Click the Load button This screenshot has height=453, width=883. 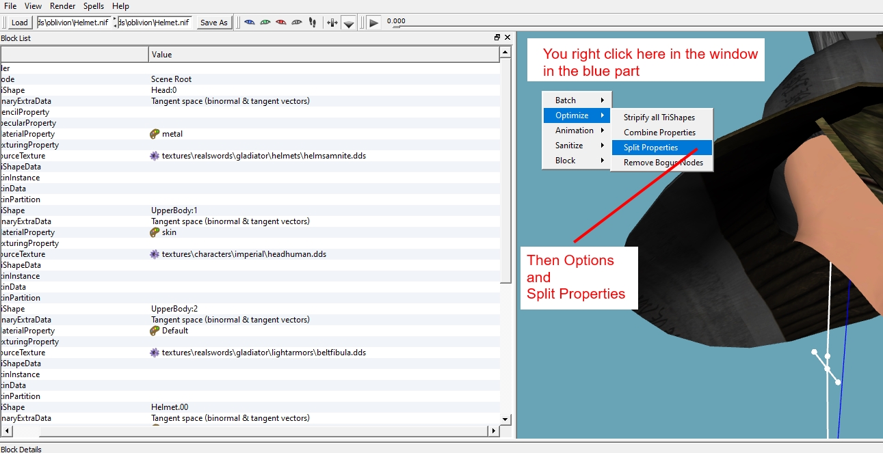coord(19,23)
